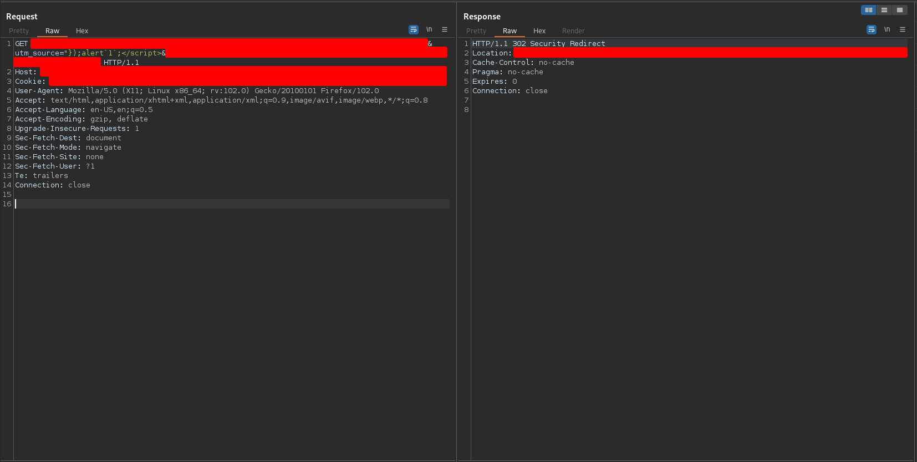Open the Response panel hamburger menu
The height and width of the screenshot is (462, 917).
903,29
